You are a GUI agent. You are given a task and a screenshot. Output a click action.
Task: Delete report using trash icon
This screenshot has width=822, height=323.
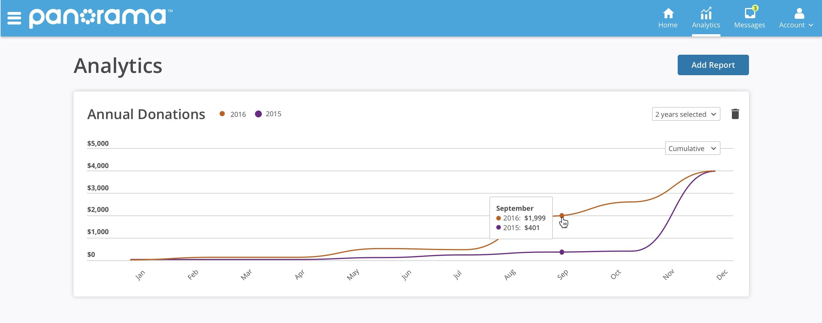(735, 114)
